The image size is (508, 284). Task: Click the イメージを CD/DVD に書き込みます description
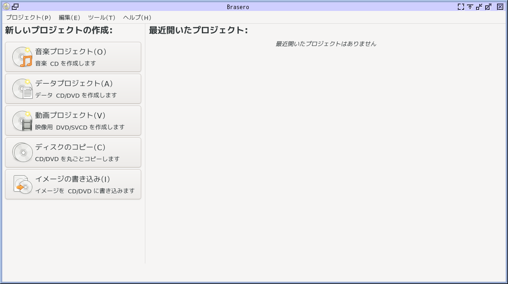(x=85, y=191)
